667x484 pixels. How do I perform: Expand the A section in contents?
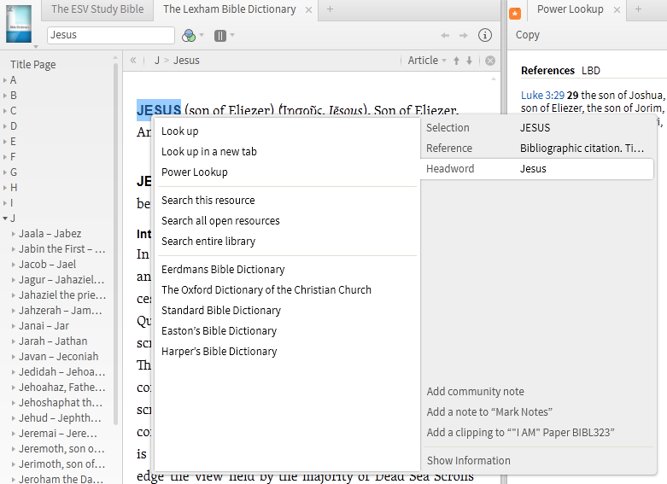[x=5, y=80]
